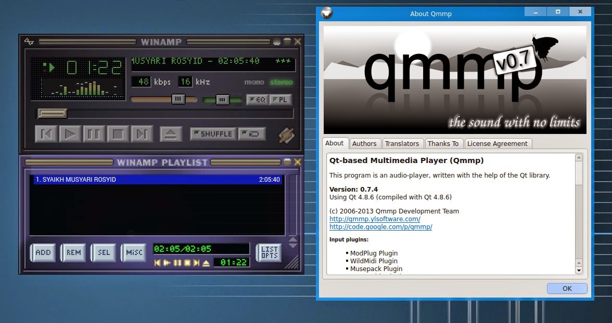
Task: Click the Winamp lightning bolt logo icon
Action: 286,135
